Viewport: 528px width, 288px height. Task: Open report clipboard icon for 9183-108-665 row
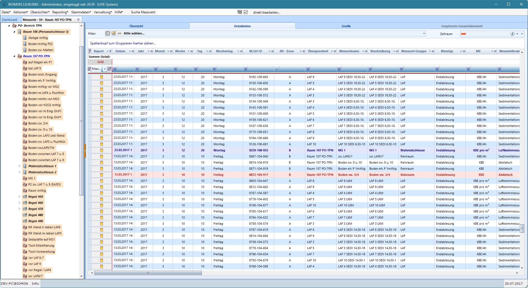[102, 77]
